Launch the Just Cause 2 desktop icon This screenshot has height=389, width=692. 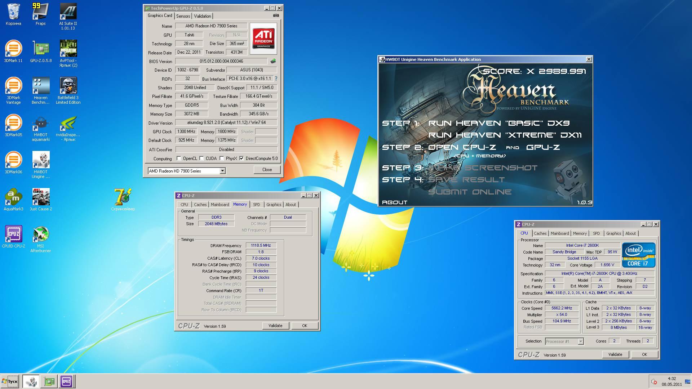click(41, 200)
